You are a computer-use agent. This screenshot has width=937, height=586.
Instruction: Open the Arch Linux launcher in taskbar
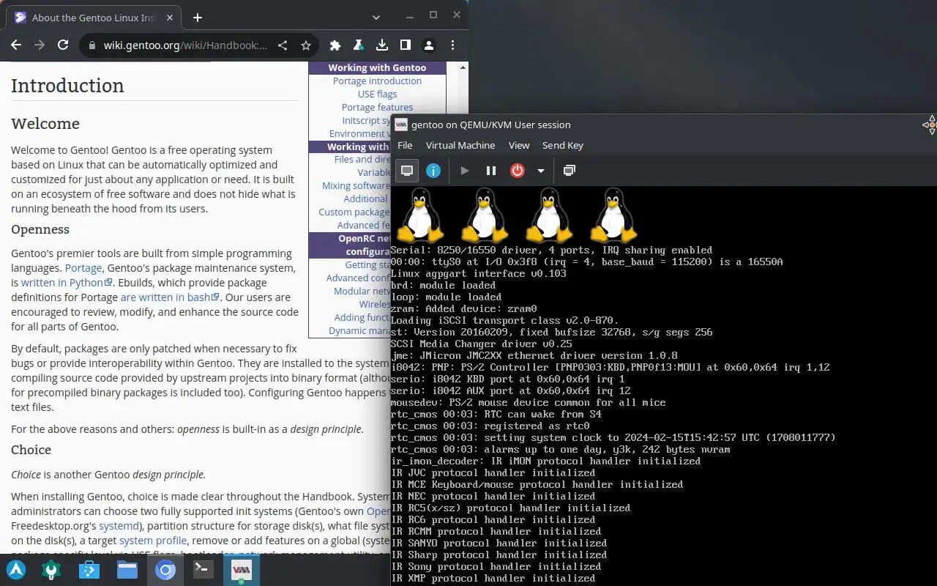tap(16, 569)
